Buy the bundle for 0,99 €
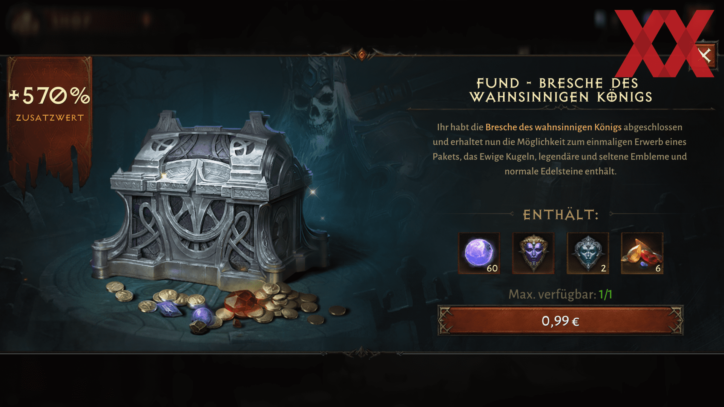The image size is (724, 407). (x=560, y=321)
